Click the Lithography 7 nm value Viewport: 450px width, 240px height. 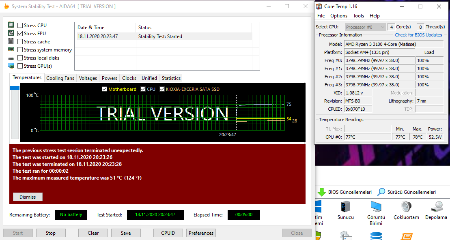click(430, 101)
